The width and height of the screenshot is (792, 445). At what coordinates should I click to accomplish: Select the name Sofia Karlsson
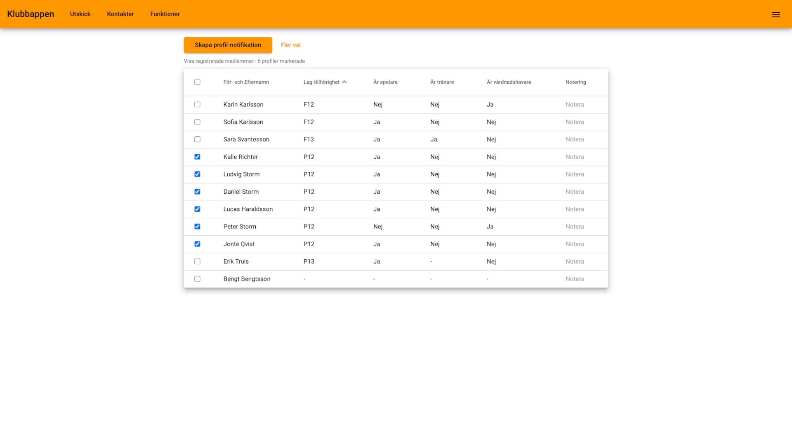[x=243, y=122]
